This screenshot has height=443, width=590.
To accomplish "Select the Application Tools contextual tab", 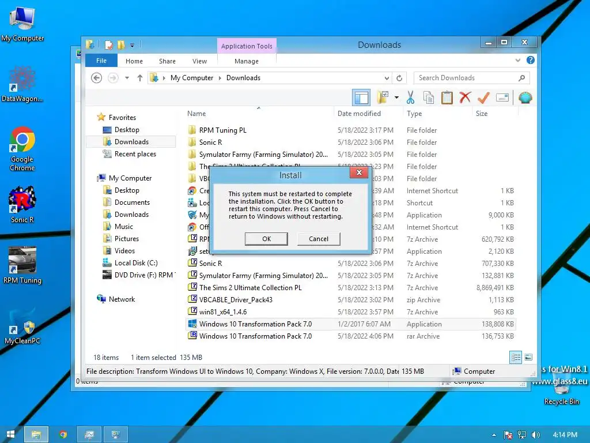I will click(247, 46).
